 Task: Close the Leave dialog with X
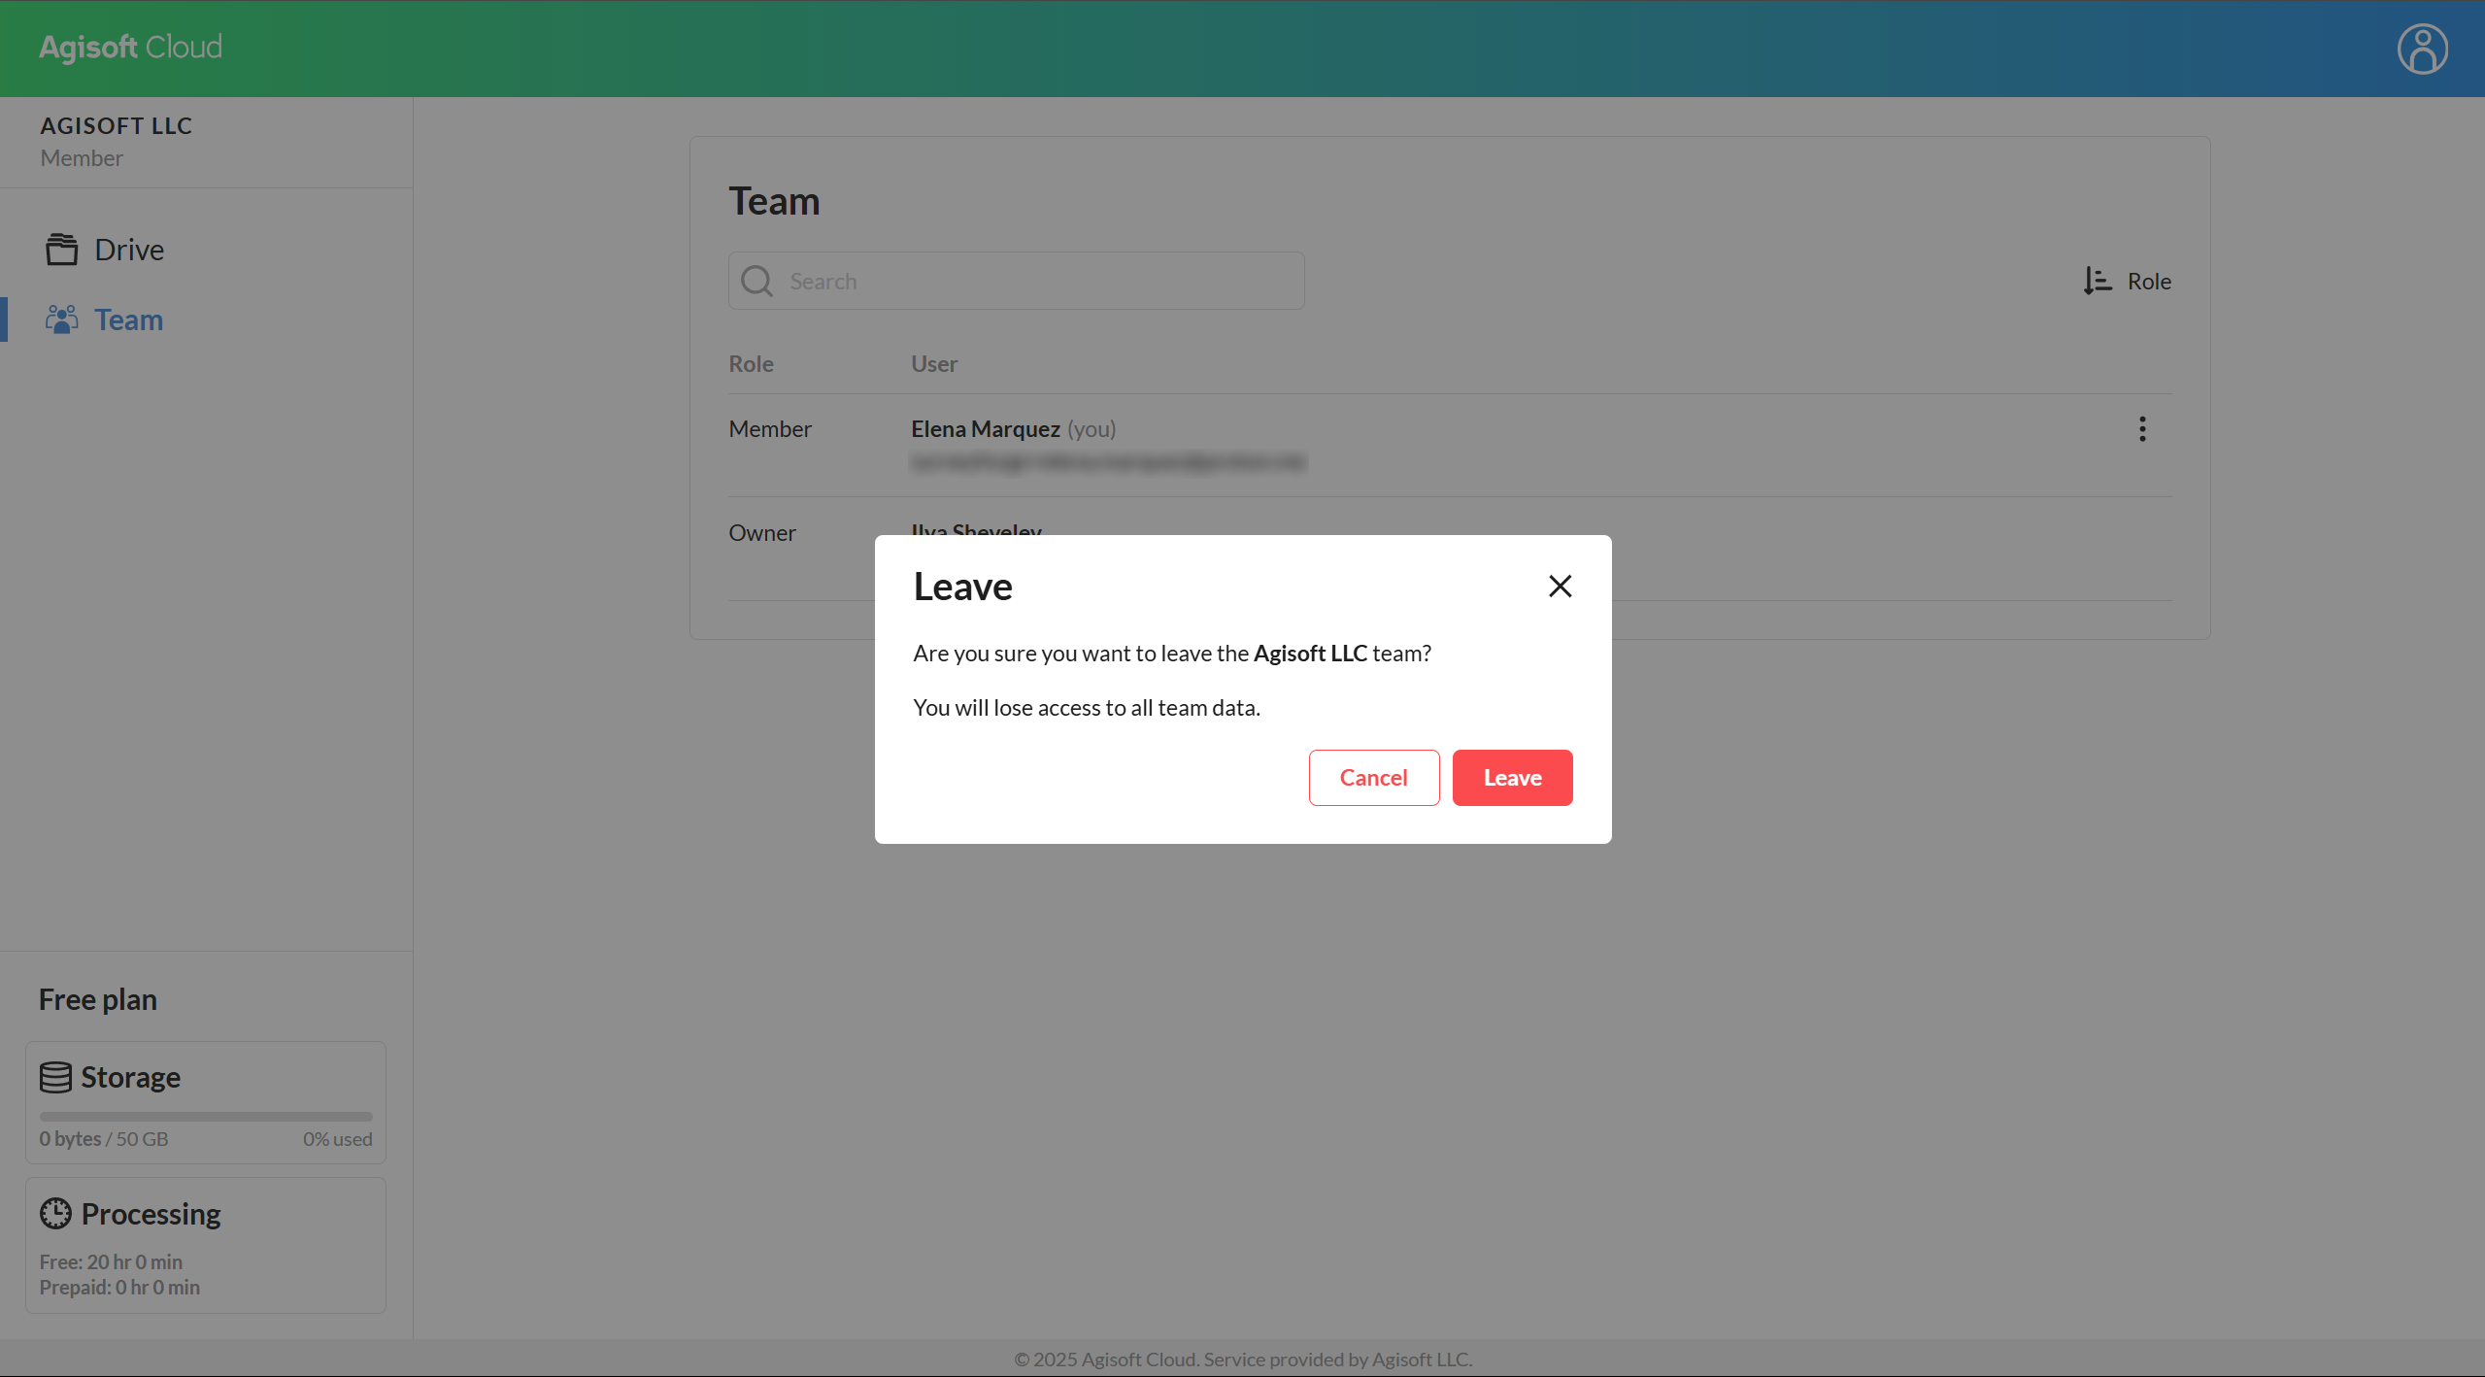(1560, 586)
